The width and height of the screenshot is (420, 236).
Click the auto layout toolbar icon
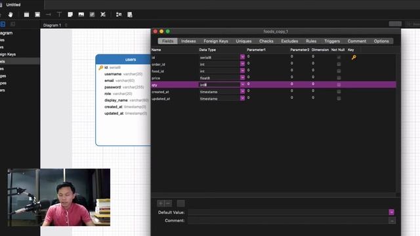click(119, 14)
